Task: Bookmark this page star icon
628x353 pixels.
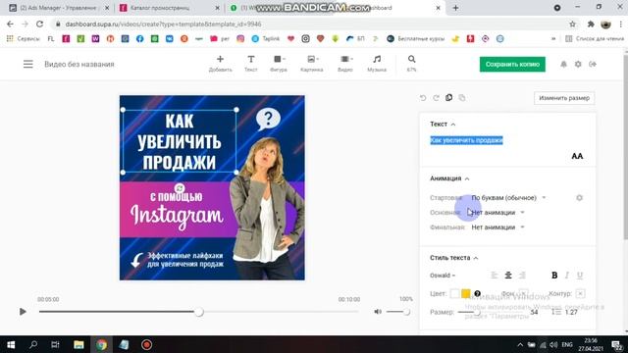Action: pyautogui.click(x=572, y=24)
